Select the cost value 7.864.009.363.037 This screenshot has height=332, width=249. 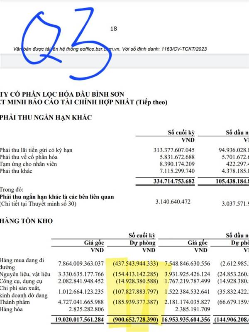click(81, 264)
